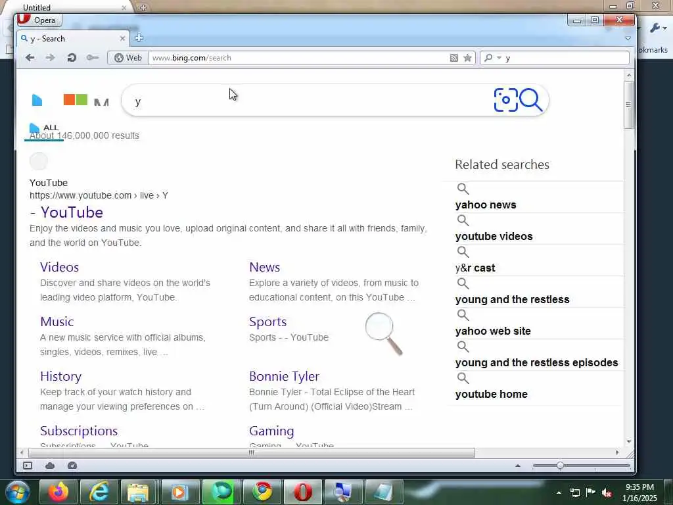673x505 pixels.
Task: Open the Opera panels toggle icon
Action: [28, 466]
